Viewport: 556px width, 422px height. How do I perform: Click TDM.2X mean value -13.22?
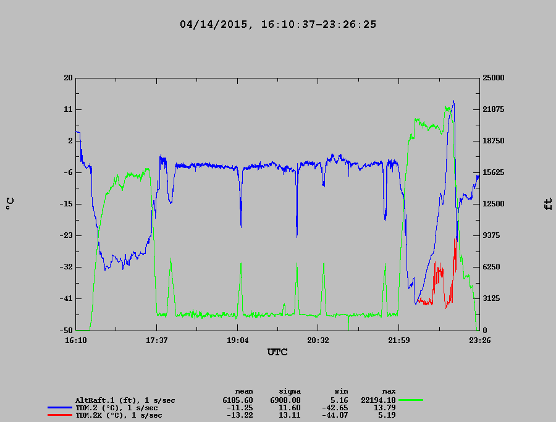pos(240,415)
